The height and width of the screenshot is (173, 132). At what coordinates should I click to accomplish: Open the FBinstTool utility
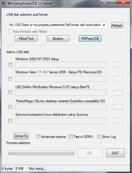(26, 39)
